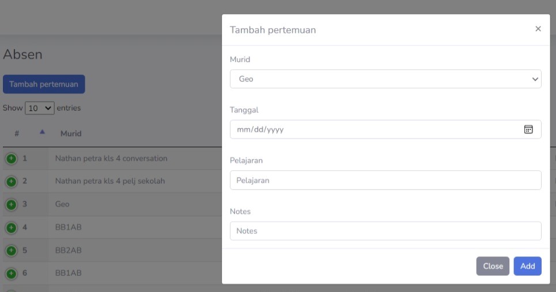This screenshot has width=556, height=292.
Task: Select the Nathan petra kls 4 conversation row
Action: pos(111,158)
